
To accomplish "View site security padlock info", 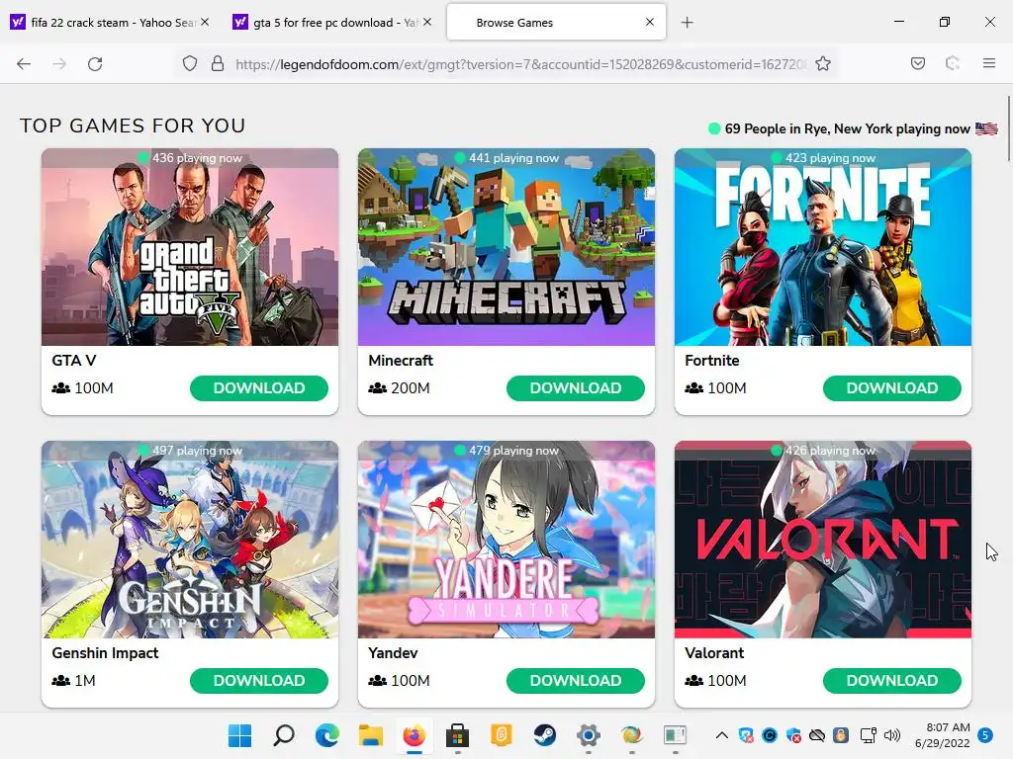I will click(x=218, y=63).
